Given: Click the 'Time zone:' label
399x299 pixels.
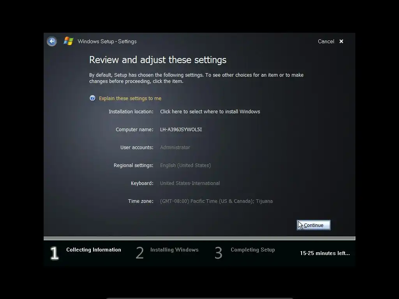Looking at the screenshot, I should [141, 201].
